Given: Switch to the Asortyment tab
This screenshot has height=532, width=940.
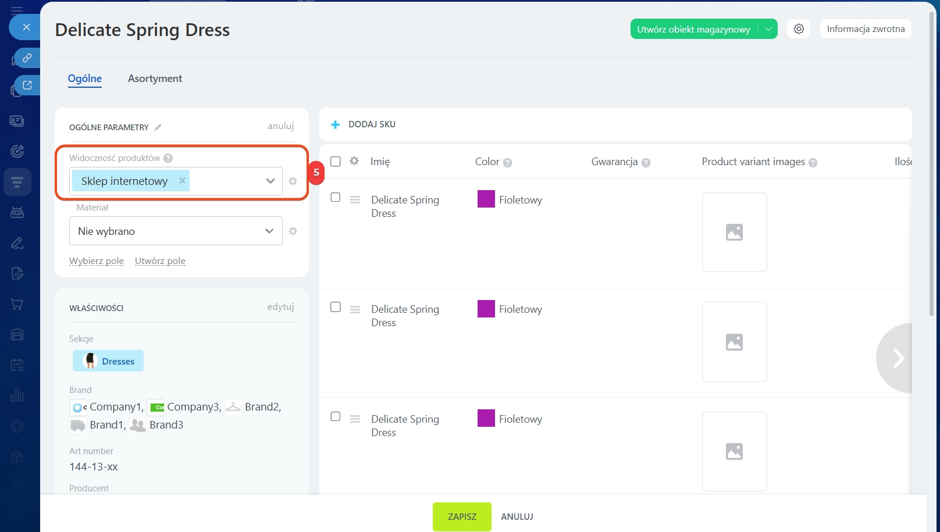Looking at the screenshot, I should point(155,78).
